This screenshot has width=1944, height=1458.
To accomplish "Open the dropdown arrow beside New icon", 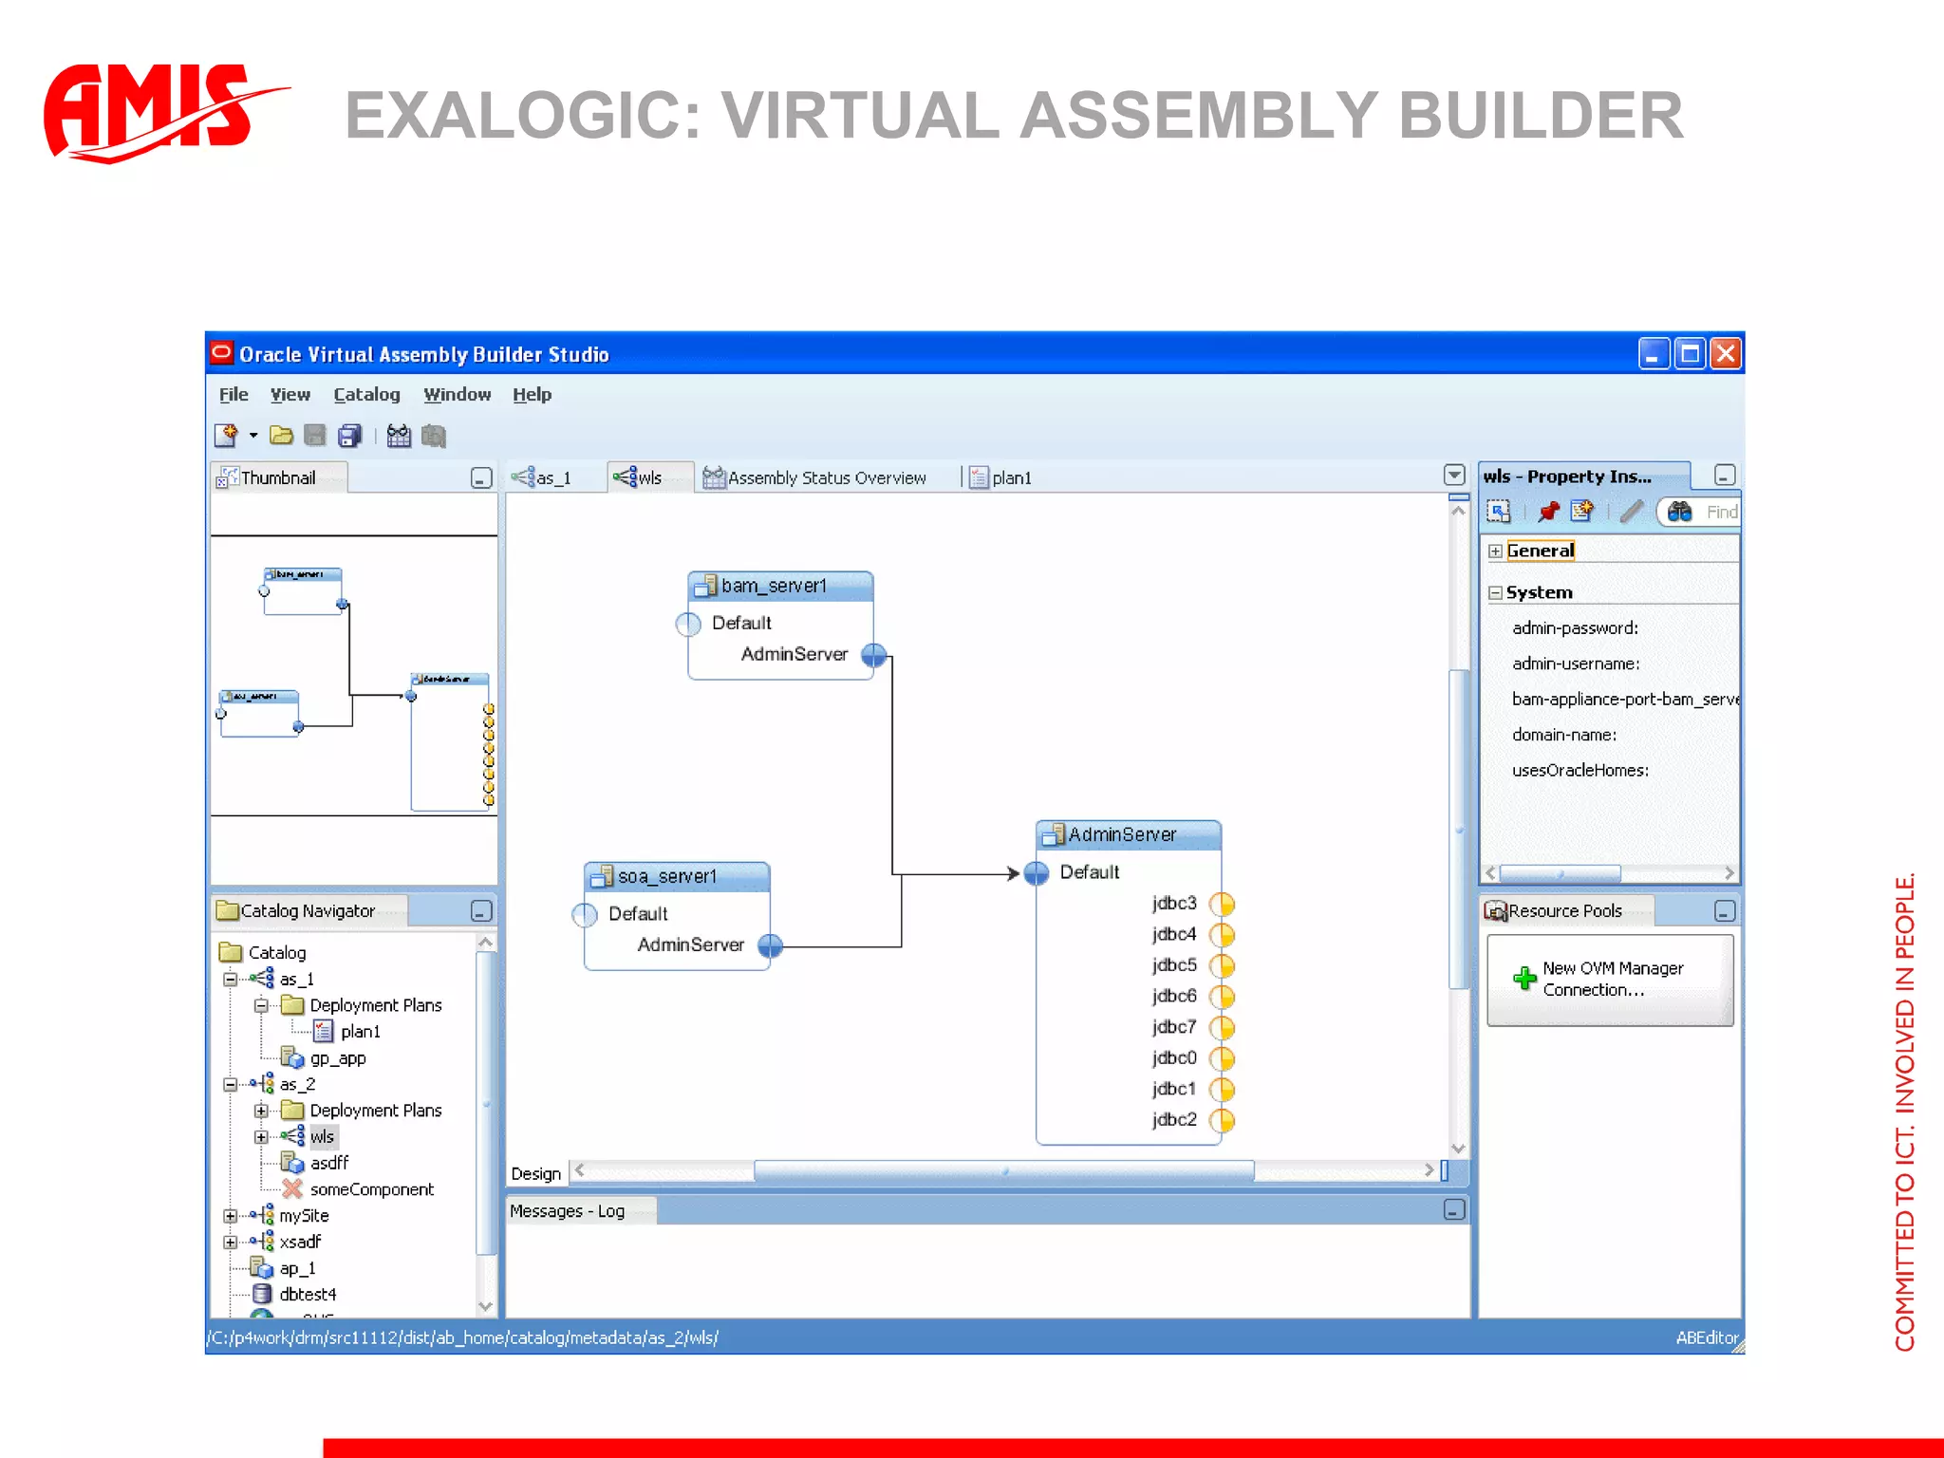I will tap(253, 436).
